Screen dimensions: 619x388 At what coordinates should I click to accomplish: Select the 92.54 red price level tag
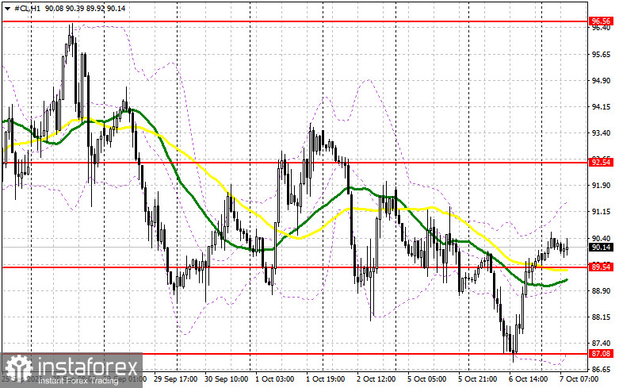pyautogui.click(x=601, y=163)
